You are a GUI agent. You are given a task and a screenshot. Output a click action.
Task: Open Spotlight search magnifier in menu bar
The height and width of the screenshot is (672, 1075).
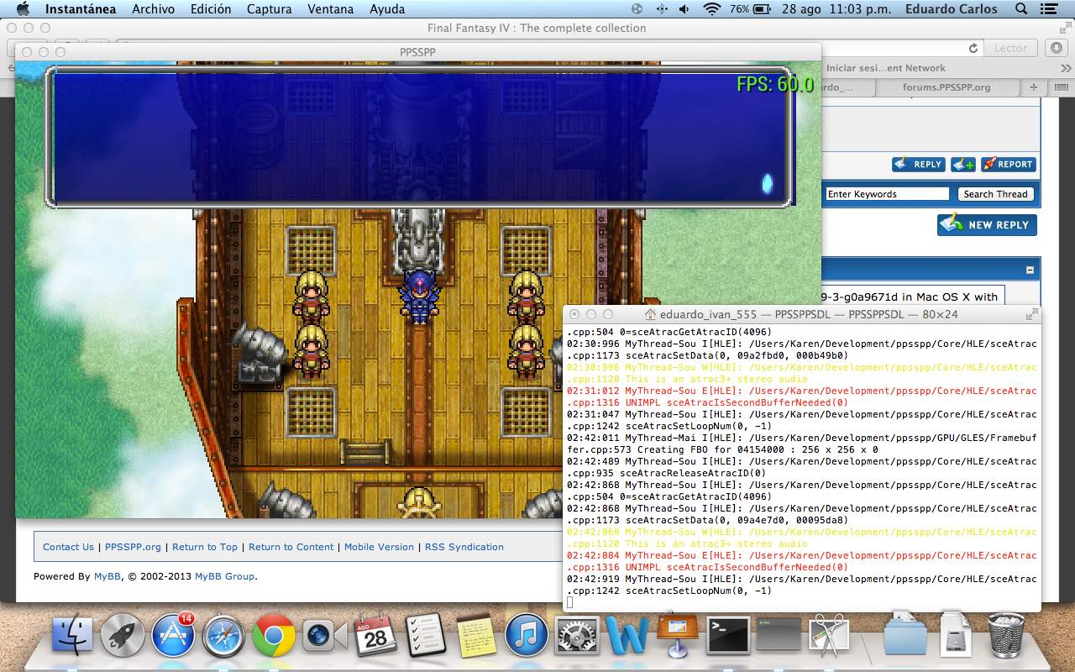[1021, 9]
